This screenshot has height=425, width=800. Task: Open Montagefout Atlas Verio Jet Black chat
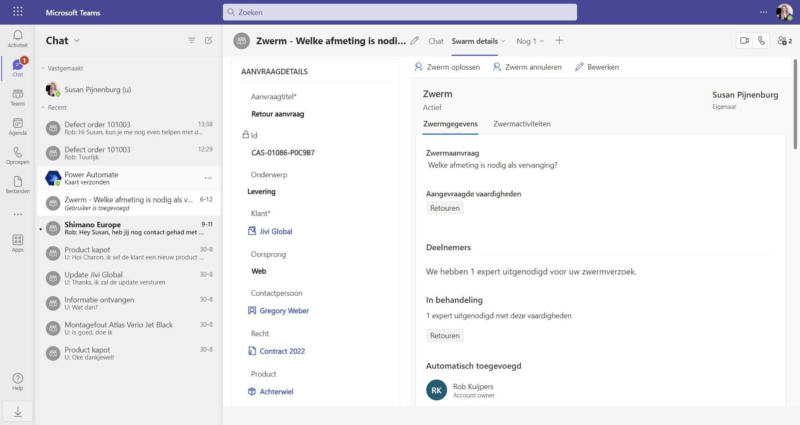[x=129, y=328]
